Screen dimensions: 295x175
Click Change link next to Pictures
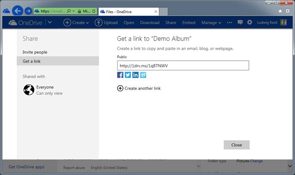[x=256, y=161]
